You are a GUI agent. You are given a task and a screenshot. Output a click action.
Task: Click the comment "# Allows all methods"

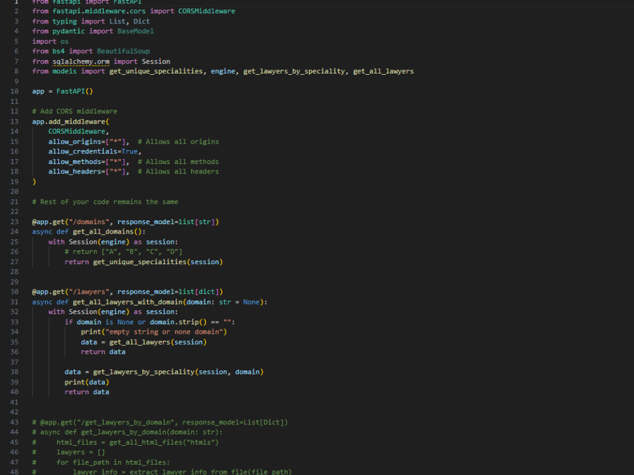click(178, 161)
